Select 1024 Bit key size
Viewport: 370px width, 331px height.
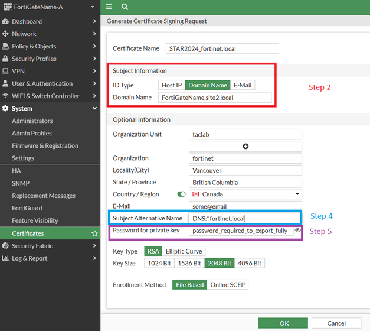point(159,263)
